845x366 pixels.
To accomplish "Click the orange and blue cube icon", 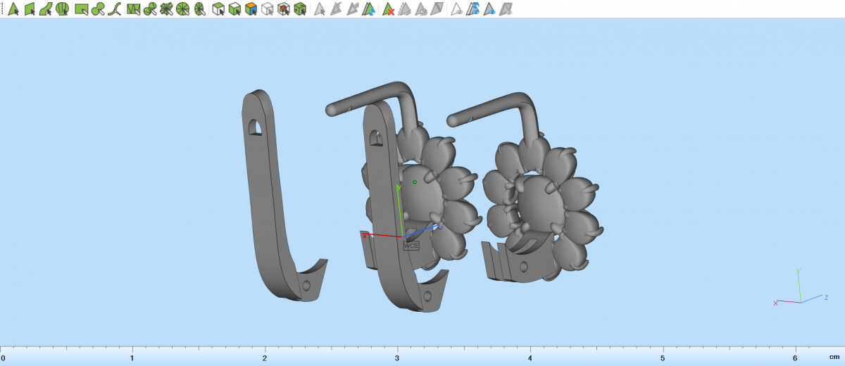I will (x=251, y=9).
